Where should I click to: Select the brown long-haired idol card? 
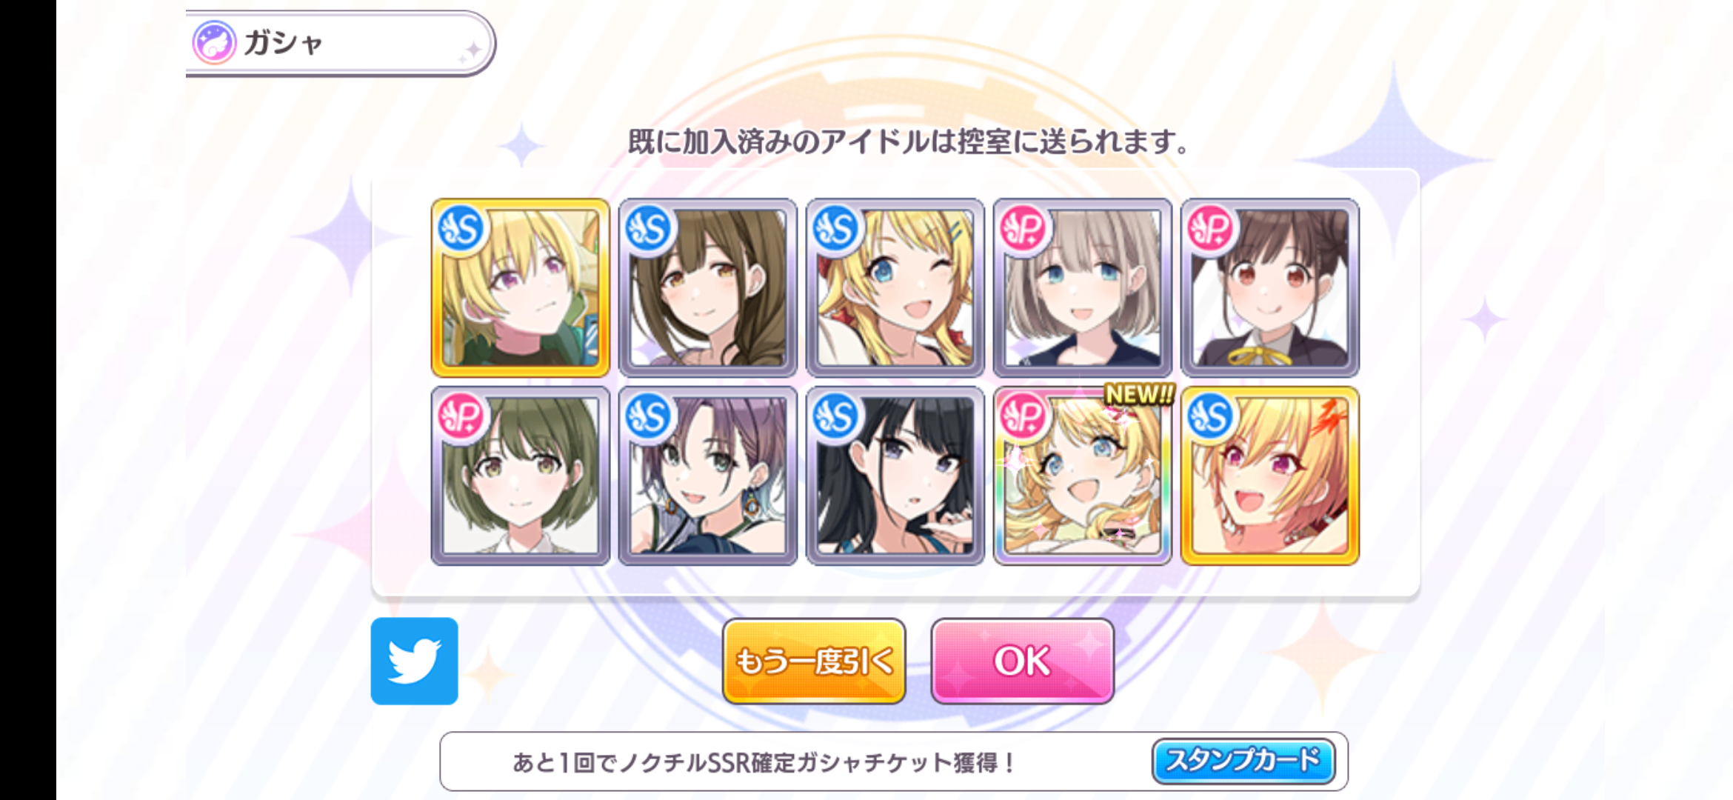click(707, 287)
